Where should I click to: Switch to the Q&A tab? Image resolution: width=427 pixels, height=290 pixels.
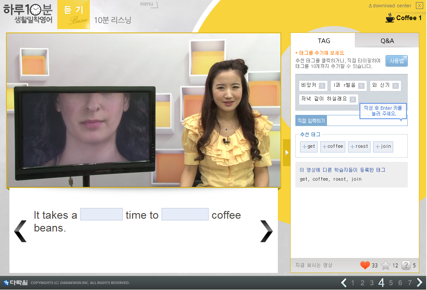[x=387, y=41]
